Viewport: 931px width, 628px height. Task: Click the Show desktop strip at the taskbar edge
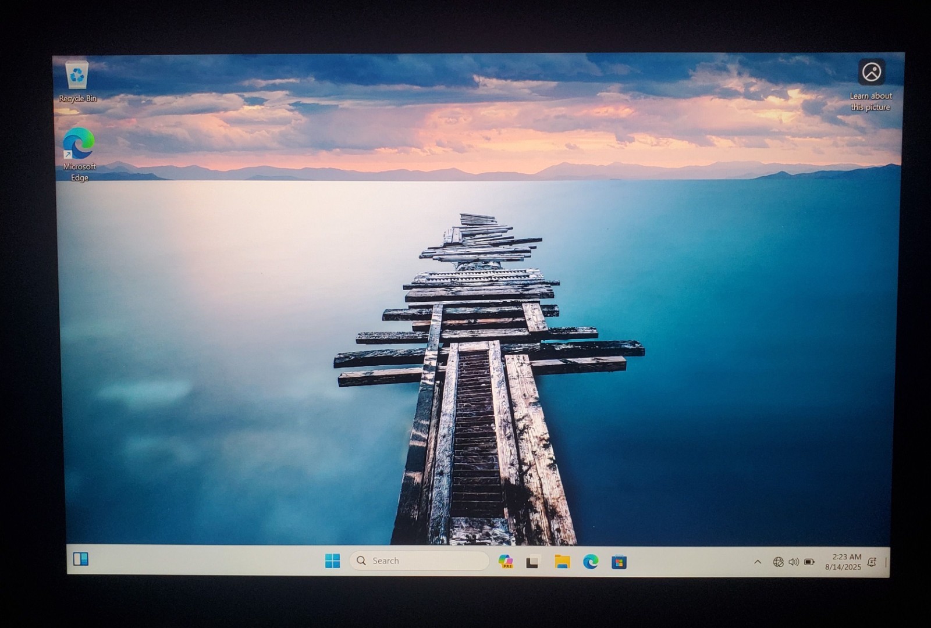pyautogui.click(x=886, y=562)
